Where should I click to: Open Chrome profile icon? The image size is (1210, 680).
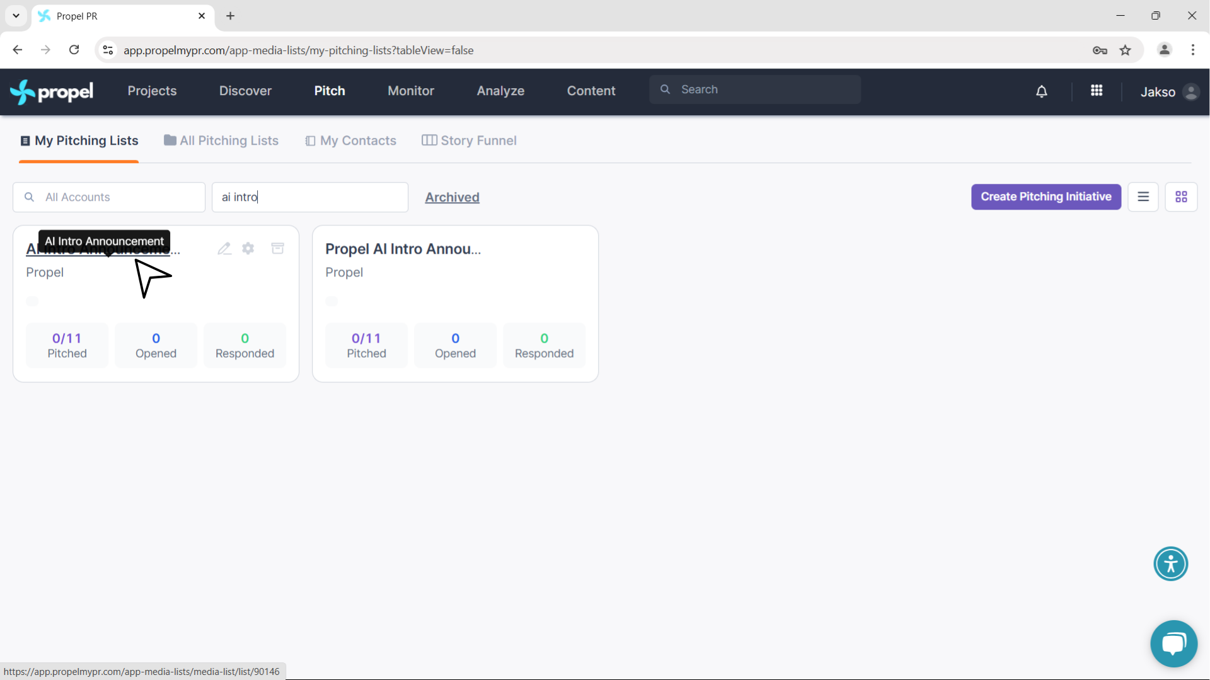(1165, 50)
